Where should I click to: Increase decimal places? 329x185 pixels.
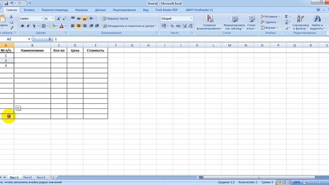click(x=185, y=26)
